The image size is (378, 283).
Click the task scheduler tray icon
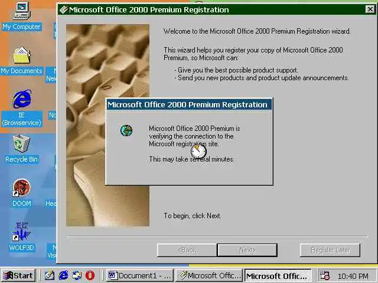tap(324, 275)
